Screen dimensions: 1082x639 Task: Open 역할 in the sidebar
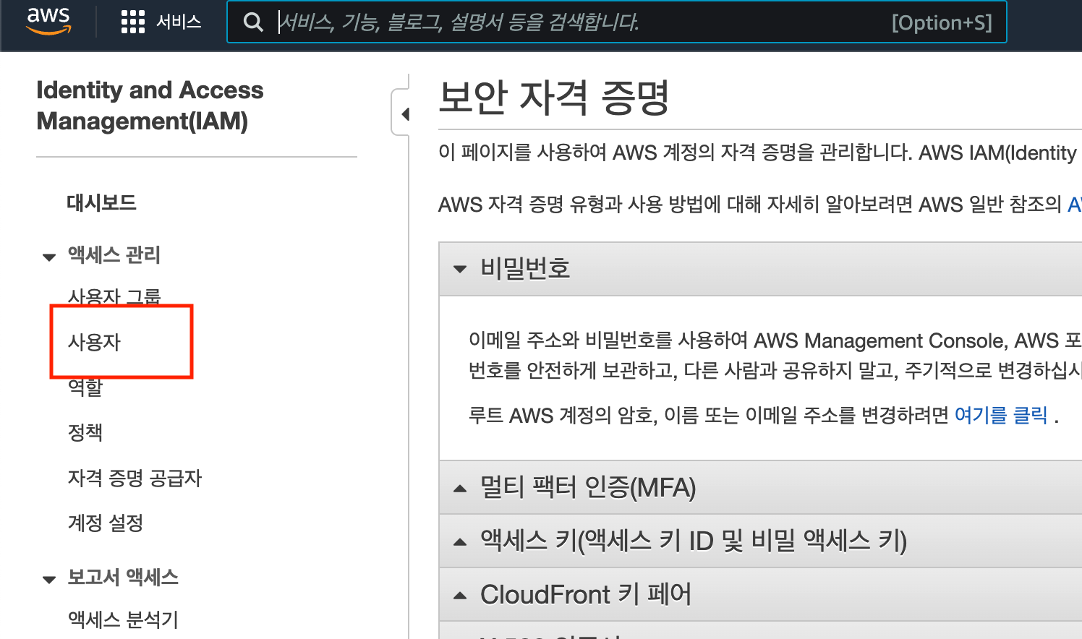point(85,387)
